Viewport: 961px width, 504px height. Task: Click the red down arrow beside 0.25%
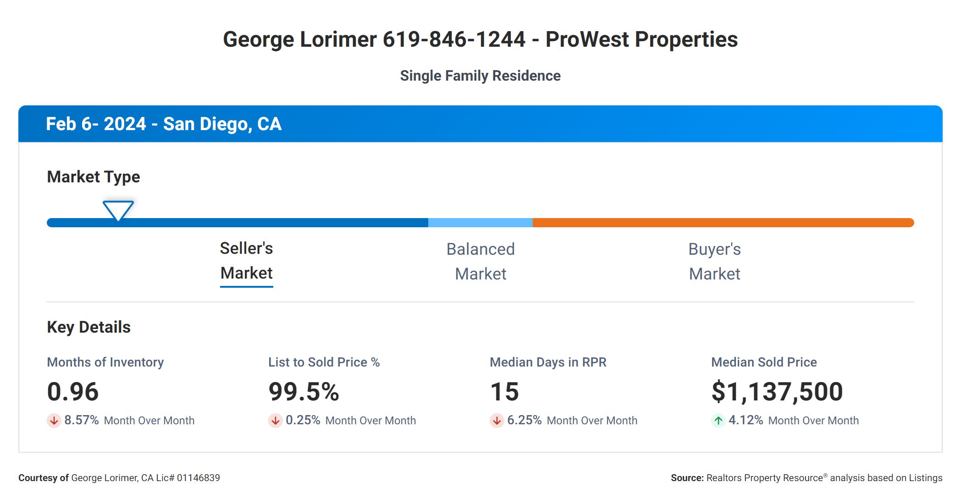pyautogui.click(x=276, y=420)
